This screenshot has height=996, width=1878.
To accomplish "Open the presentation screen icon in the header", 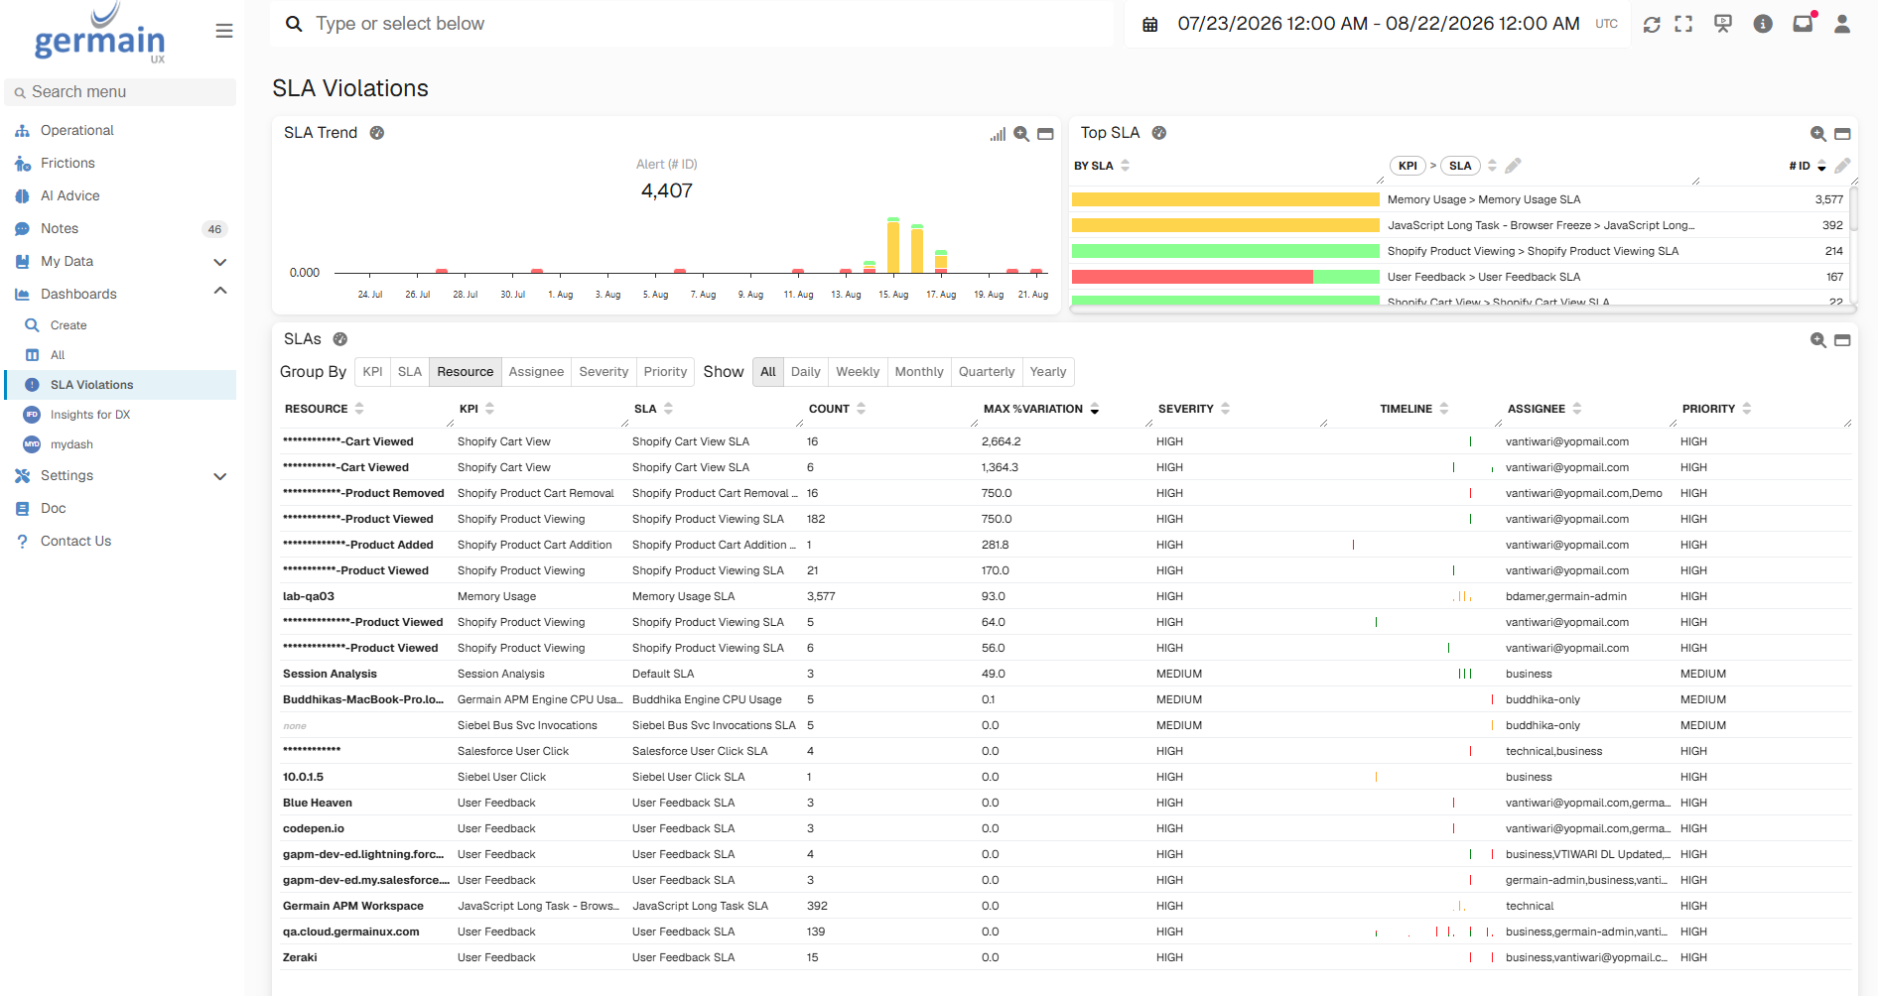I will pos(1723,24).
